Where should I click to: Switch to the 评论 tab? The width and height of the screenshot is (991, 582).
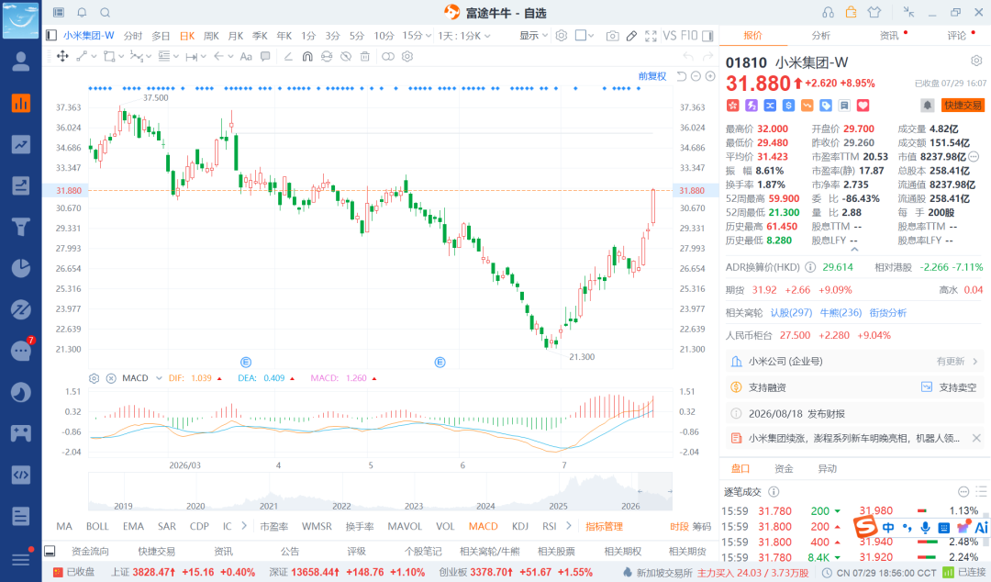957,36
